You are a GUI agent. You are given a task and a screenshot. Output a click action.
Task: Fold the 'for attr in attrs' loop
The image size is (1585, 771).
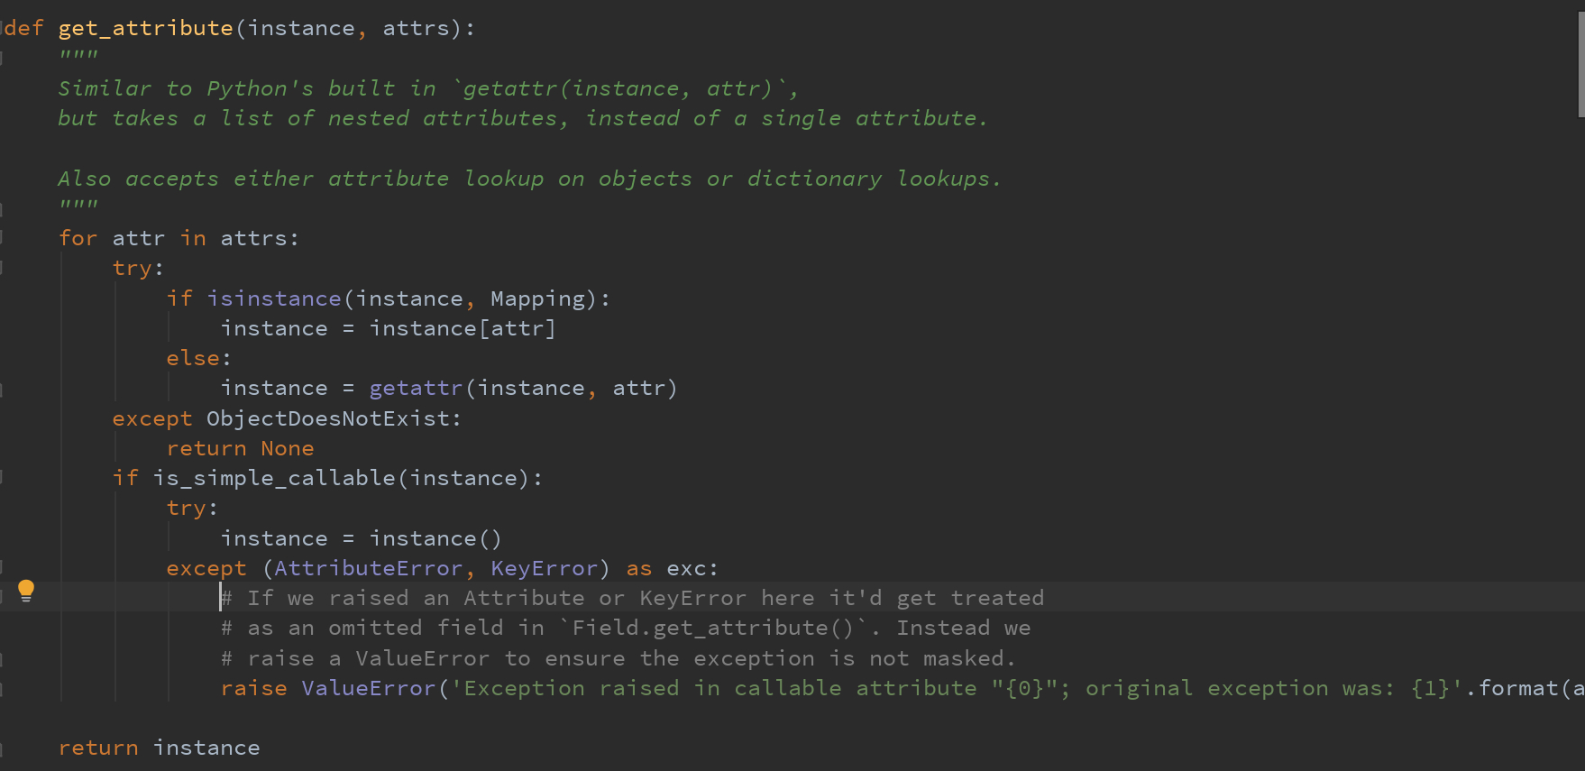[x=3, y=238]
